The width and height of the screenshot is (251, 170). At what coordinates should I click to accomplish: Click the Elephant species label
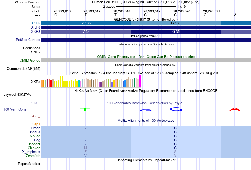pos(33,144)
